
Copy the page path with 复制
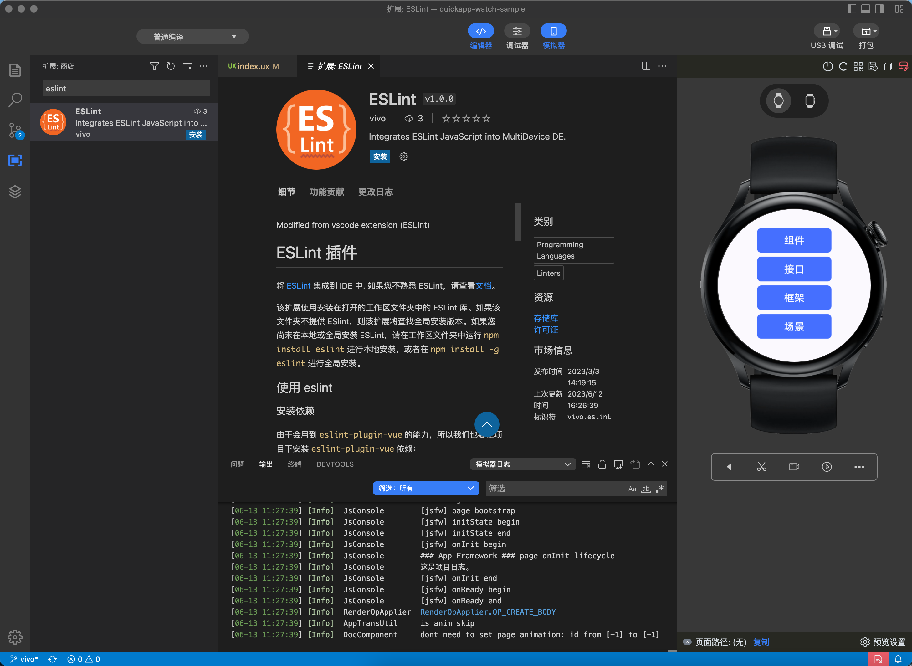(x=761, y=642)
